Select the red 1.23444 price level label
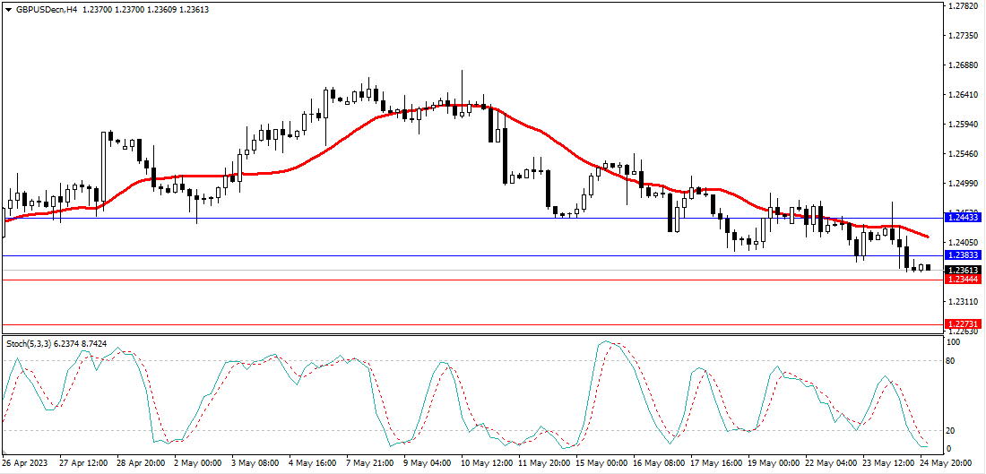This screenshot has width=986, height=474. 964,280
